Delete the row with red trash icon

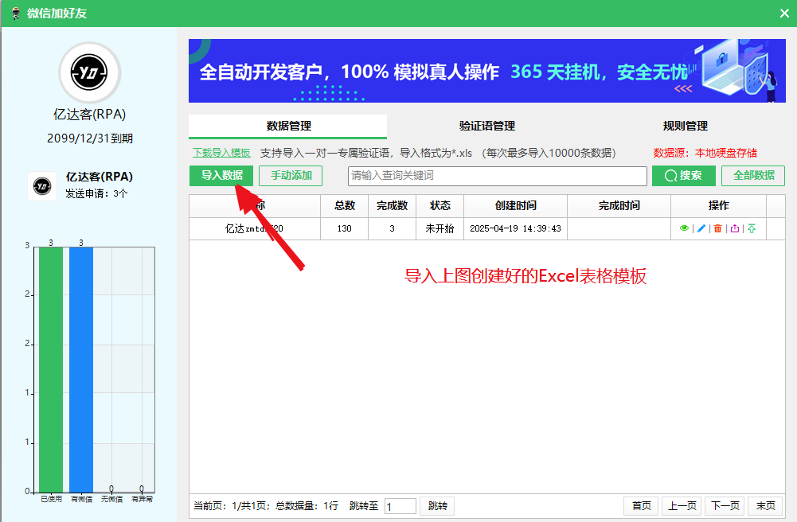click(717, 228)
